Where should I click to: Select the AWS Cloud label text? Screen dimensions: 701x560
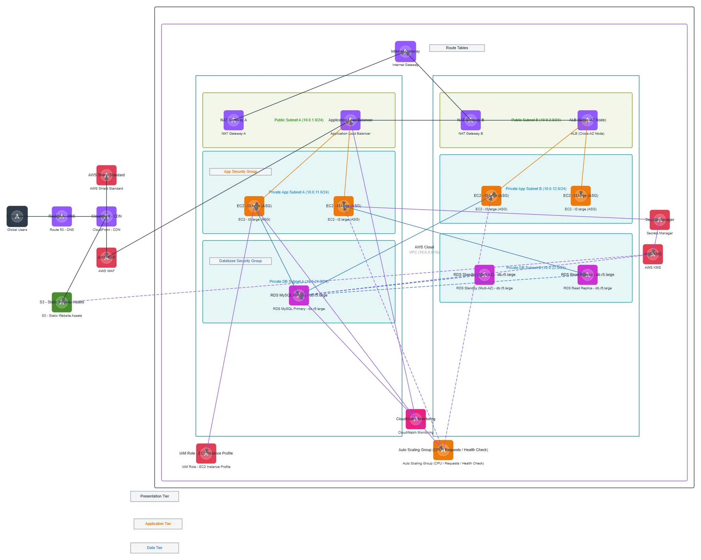coord(424,247)
